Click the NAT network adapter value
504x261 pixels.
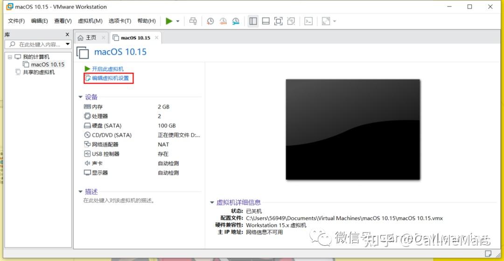(x=163, y=144)
